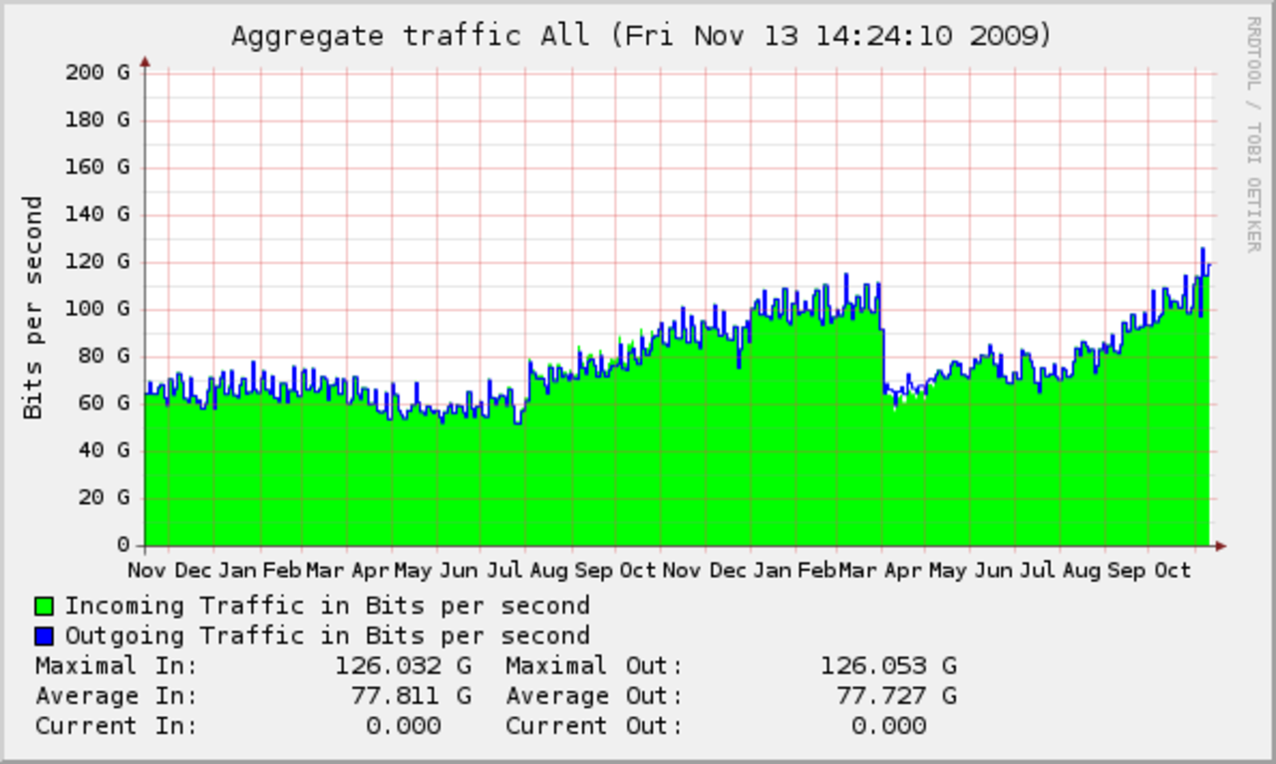
Task: Click the Maximal Out value 126.053 G
Action: pos(887,665)
